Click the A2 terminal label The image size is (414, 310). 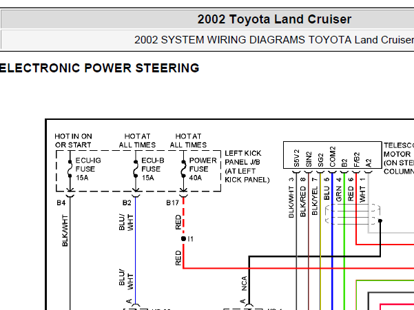pos(369,163)
